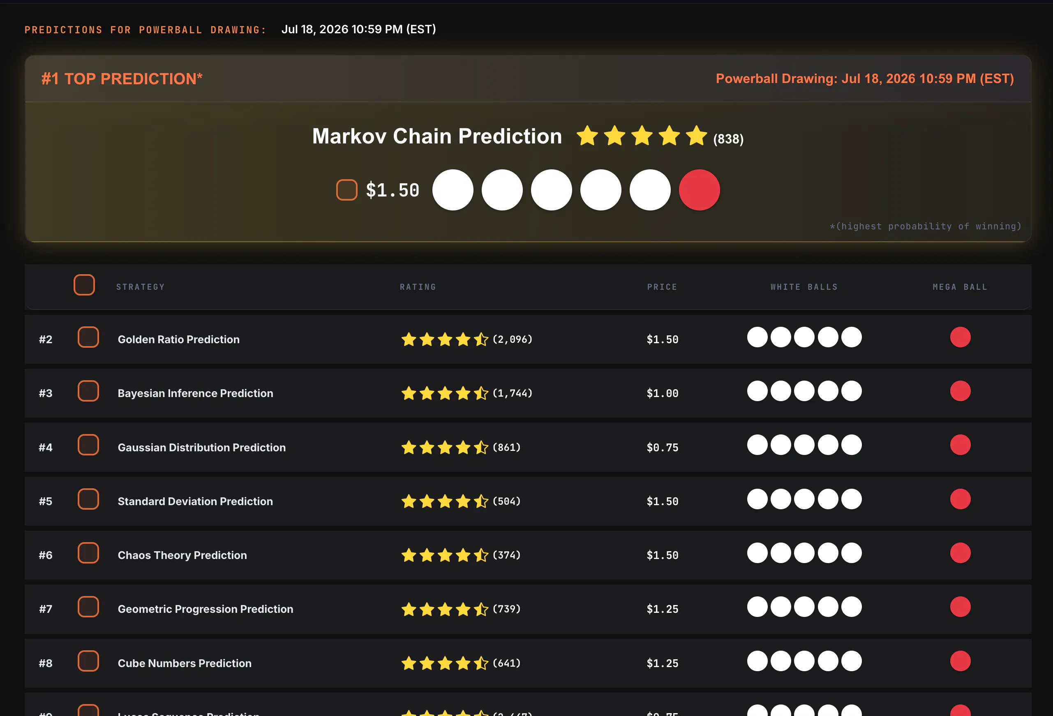
Task: Click the MEGA BALL column header
Action: pos(960,287)
